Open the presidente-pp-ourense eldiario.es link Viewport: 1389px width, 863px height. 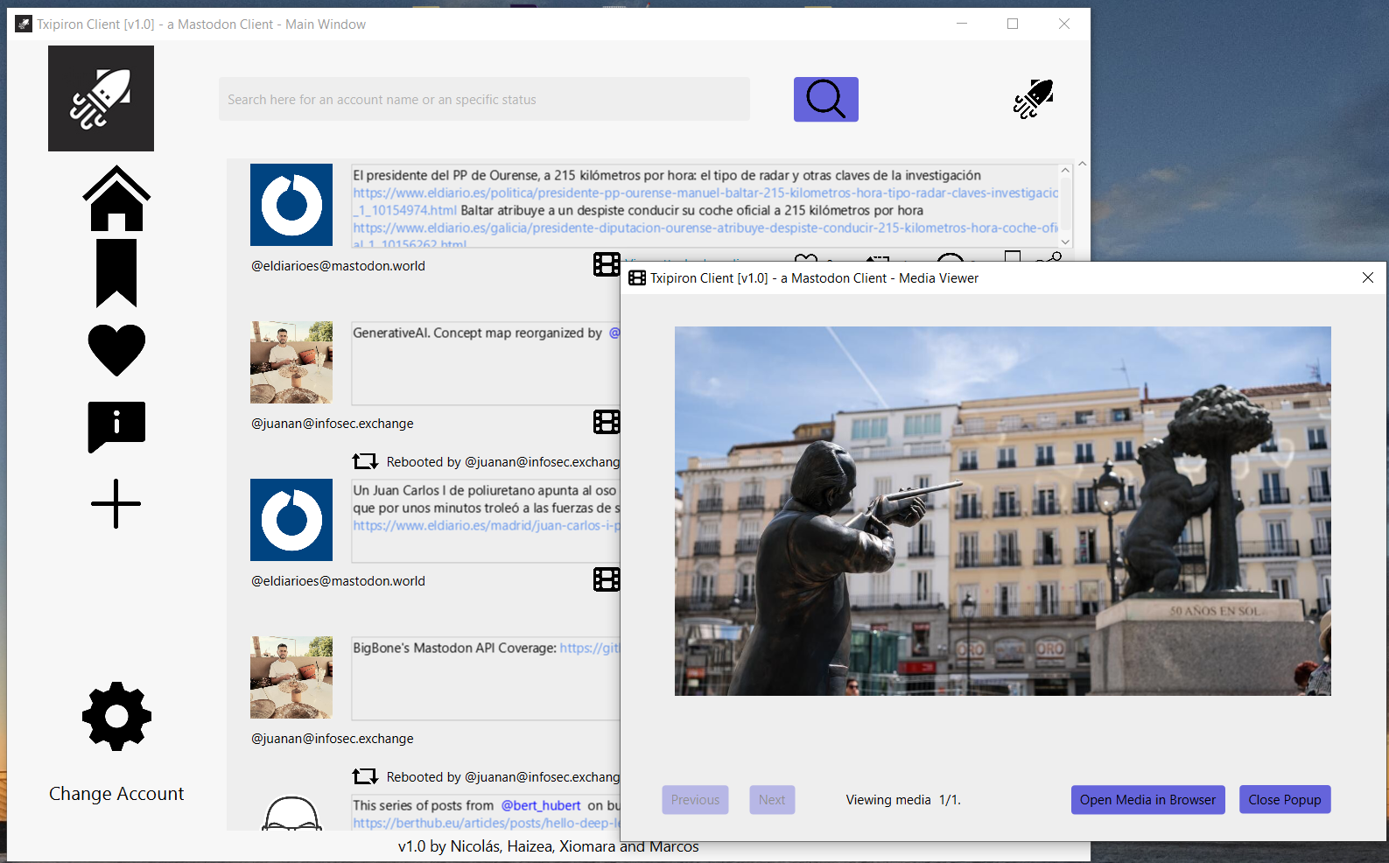(x=705, y=193)
